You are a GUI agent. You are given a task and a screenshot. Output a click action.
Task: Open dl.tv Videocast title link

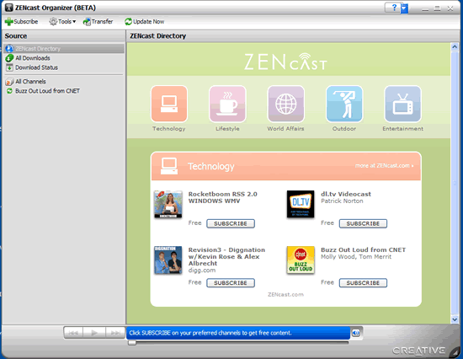pyautogui.click(x=346, y=194)
